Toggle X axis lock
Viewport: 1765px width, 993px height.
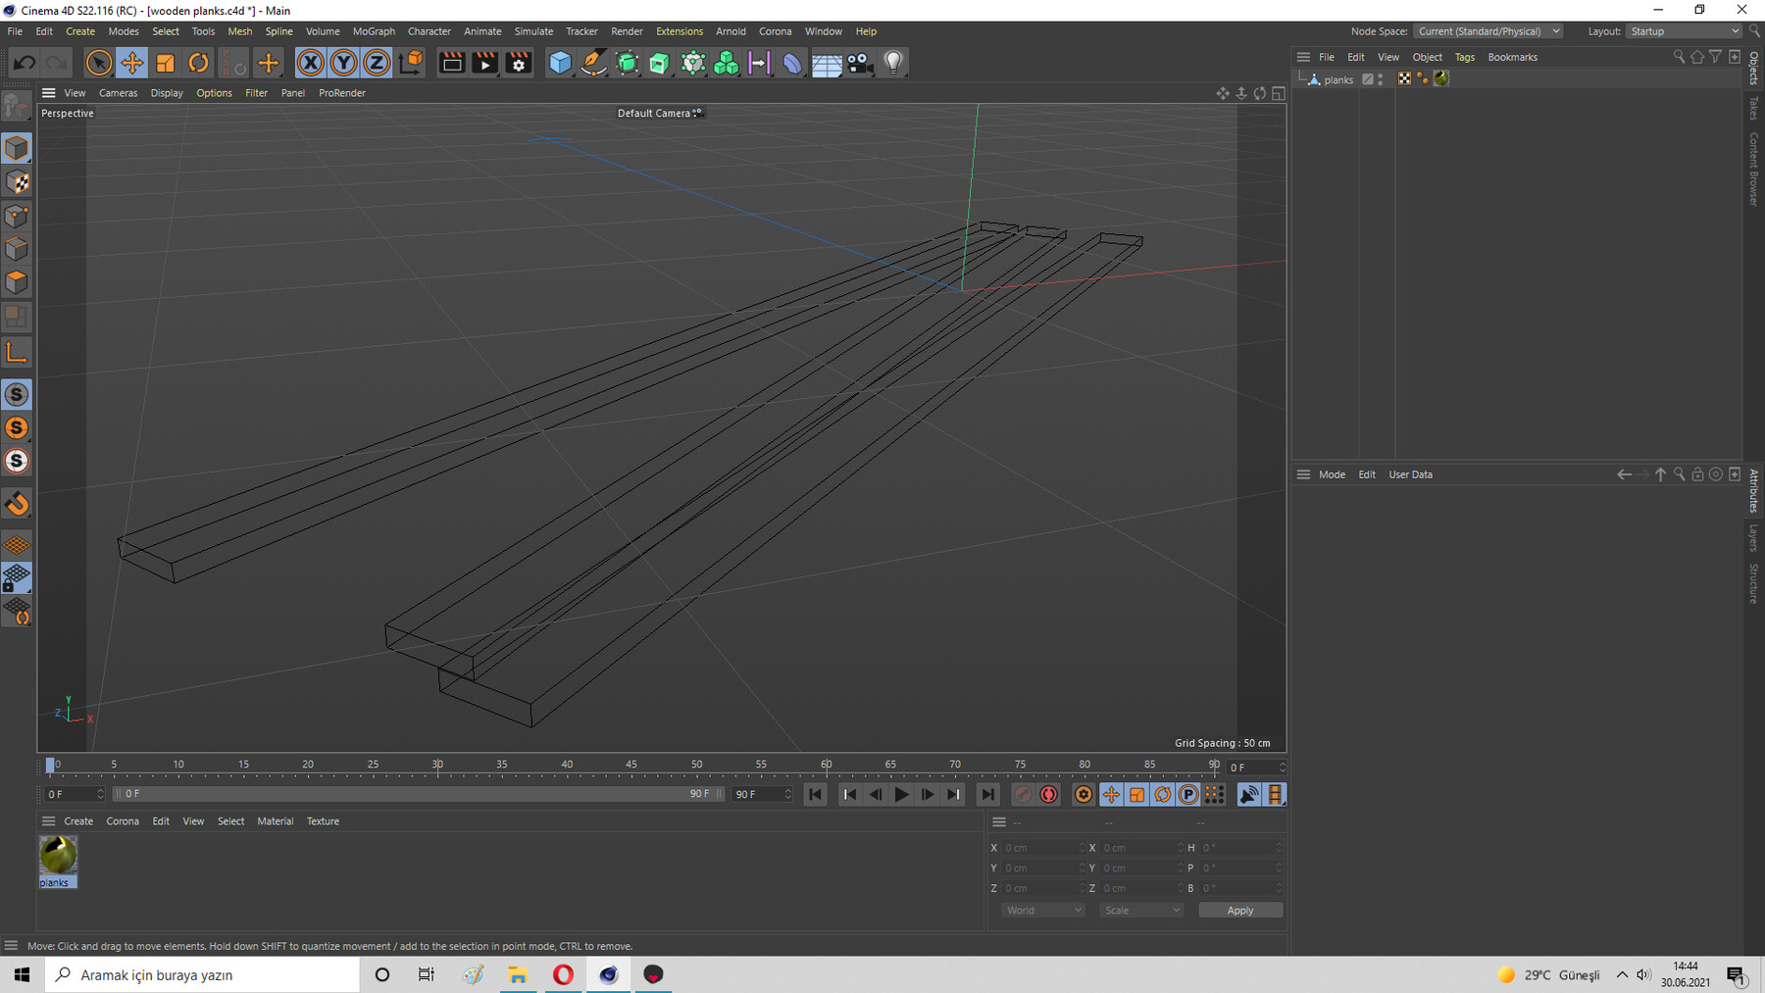310,63
